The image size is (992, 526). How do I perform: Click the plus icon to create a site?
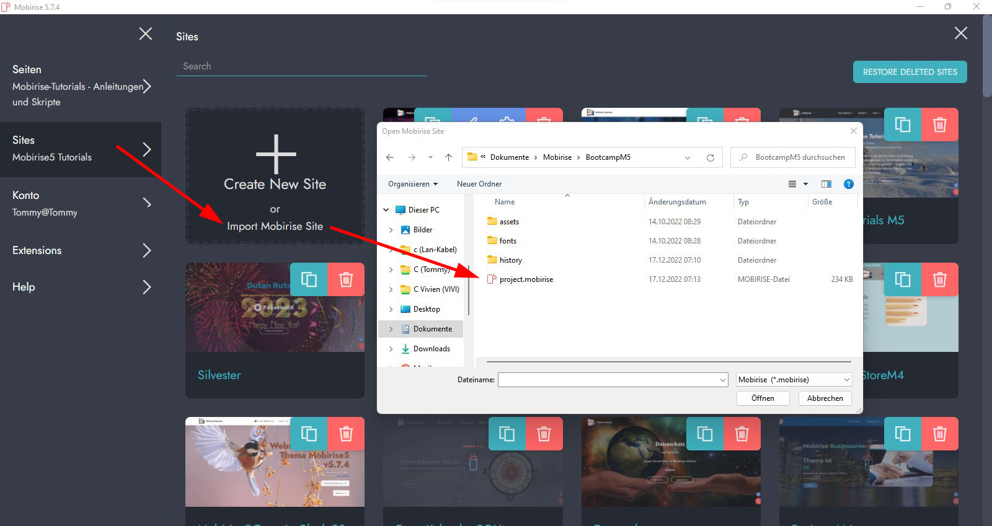tap(275, 154)
